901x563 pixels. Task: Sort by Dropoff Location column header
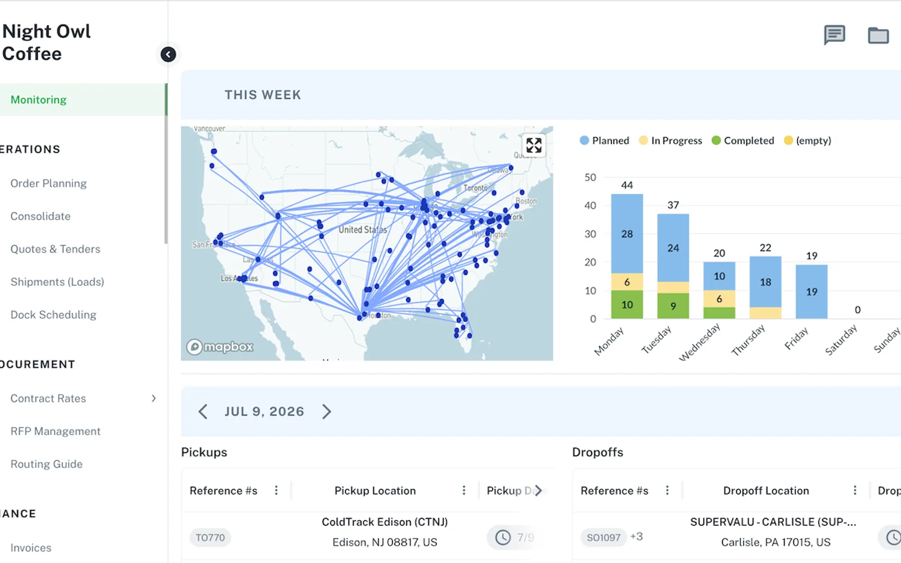coord(766,490)
